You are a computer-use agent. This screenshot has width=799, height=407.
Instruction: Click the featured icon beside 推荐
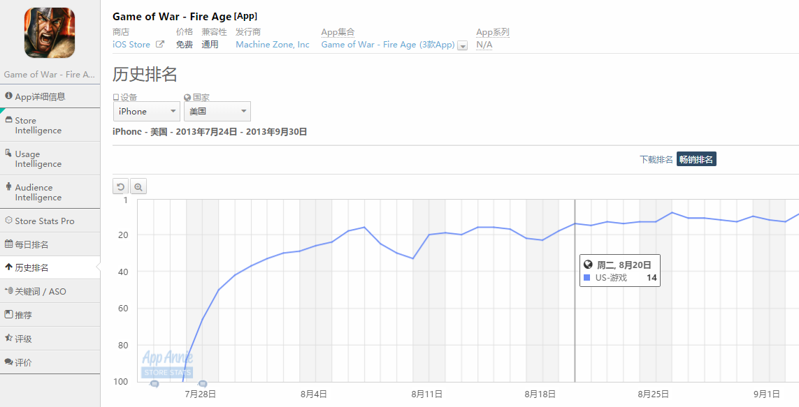[x=8, y=314]
